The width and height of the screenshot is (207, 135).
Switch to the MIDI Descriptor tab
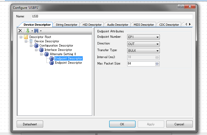(x=144, y=25)
